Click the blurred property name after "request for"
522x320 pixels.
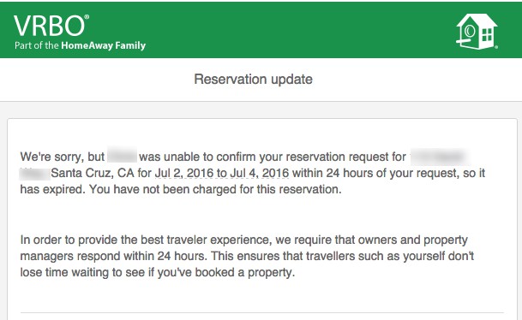click(440, 157)
